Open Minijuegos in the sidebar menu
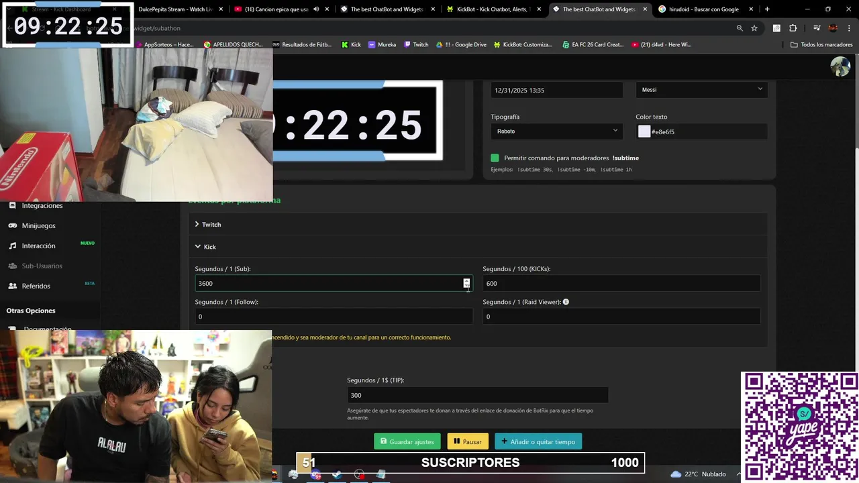This screenshot has width=859, height=483. coord(38,226)
